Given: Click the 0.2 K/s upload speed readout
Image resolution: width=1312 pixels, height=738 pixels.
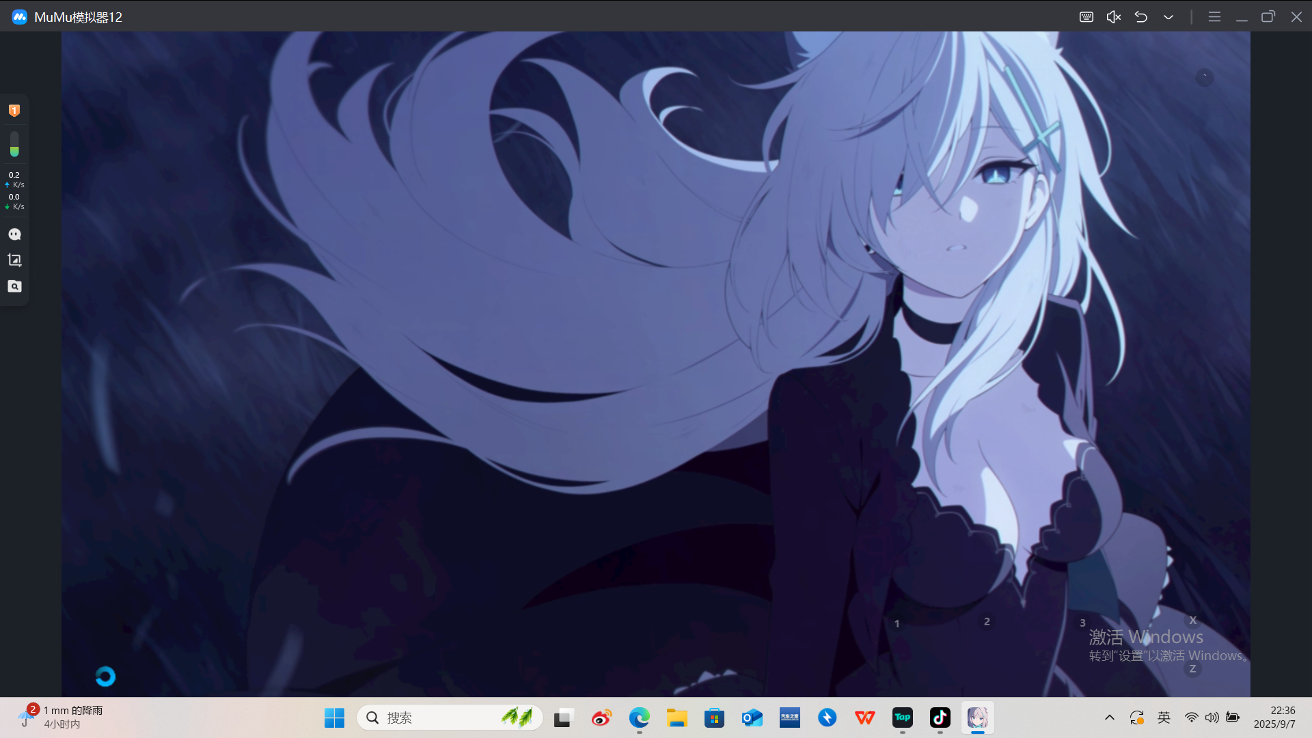Looking at the screenshot, I should tap(14, 180).
